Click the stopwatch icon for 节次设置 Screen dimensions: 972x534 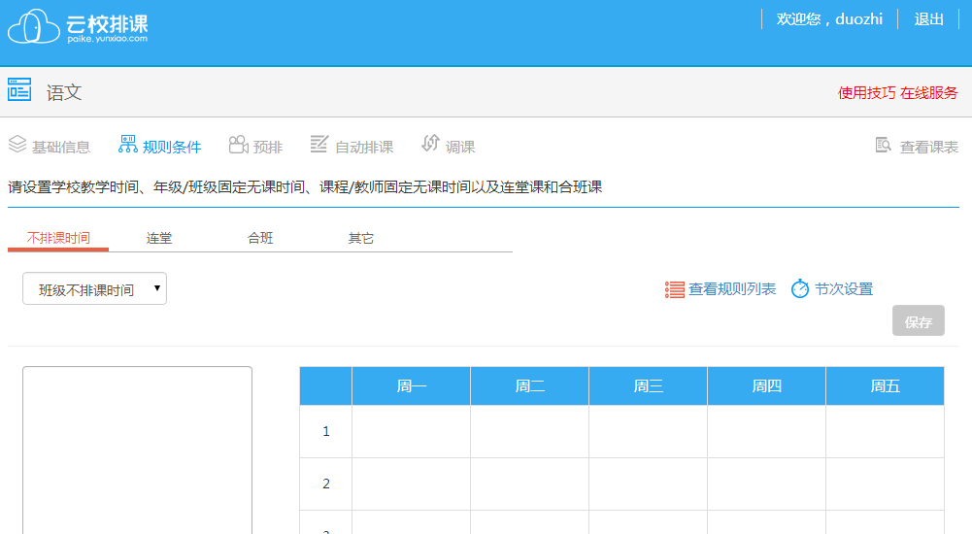[x=800, y=289]
